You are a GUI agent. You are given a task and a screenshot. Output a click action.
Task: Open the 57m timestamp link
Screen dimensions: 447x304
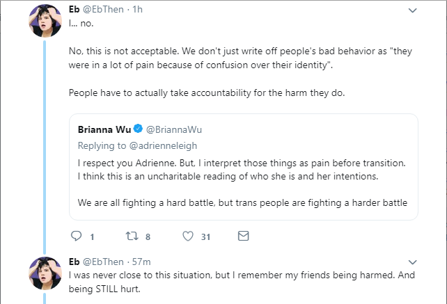click(x=141, y=262)
